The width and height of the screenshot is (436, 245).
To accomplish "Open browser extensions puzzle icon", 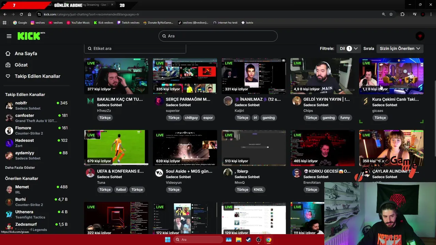I will [x=402, y=14].
